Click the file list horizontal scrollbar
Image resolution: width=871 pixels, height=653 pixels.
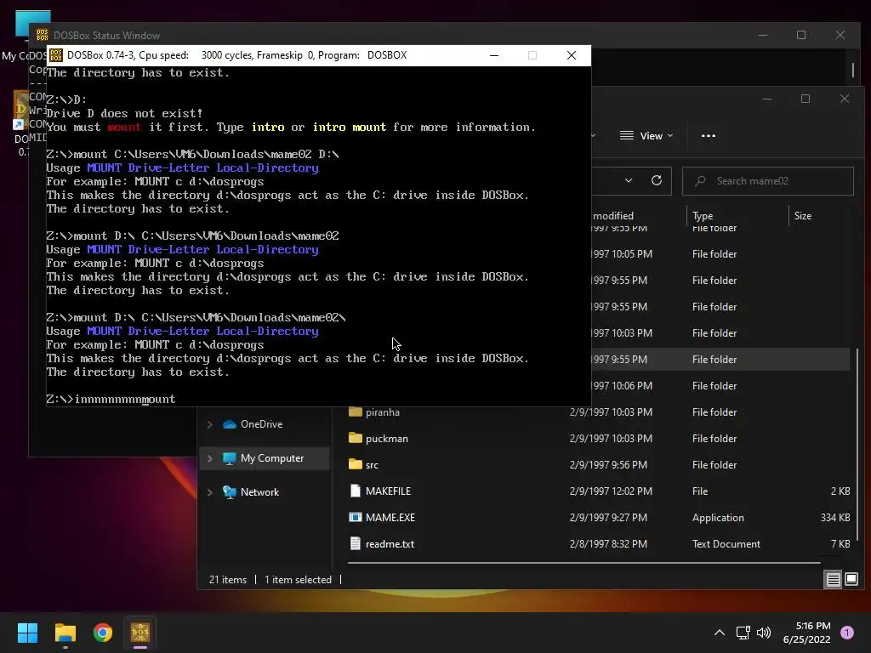click(584, 563)
